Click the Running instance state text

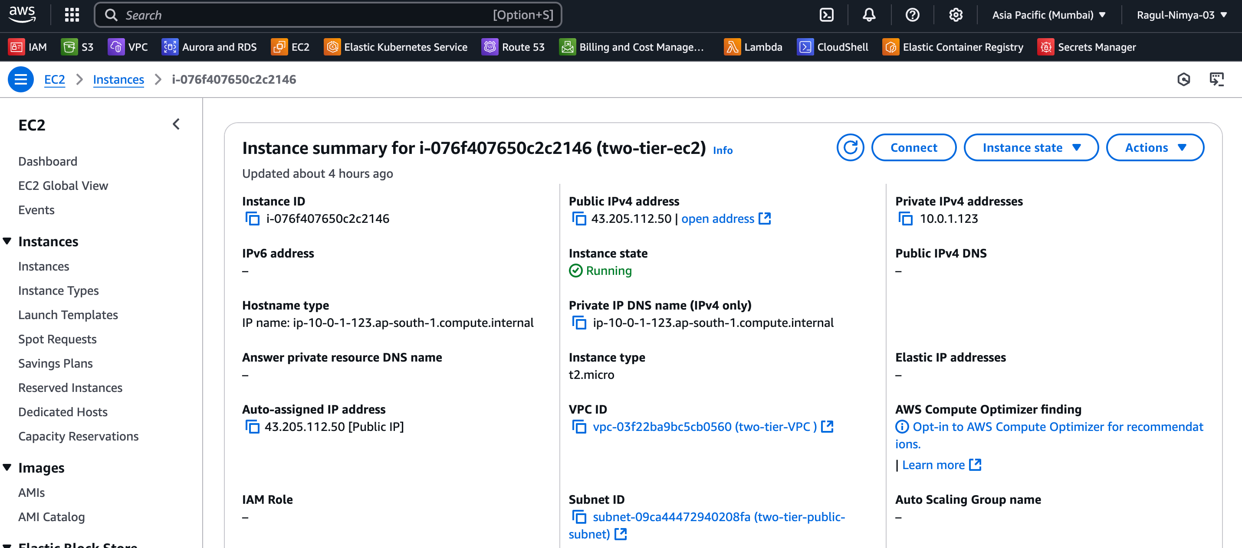(x=608, y=271)
